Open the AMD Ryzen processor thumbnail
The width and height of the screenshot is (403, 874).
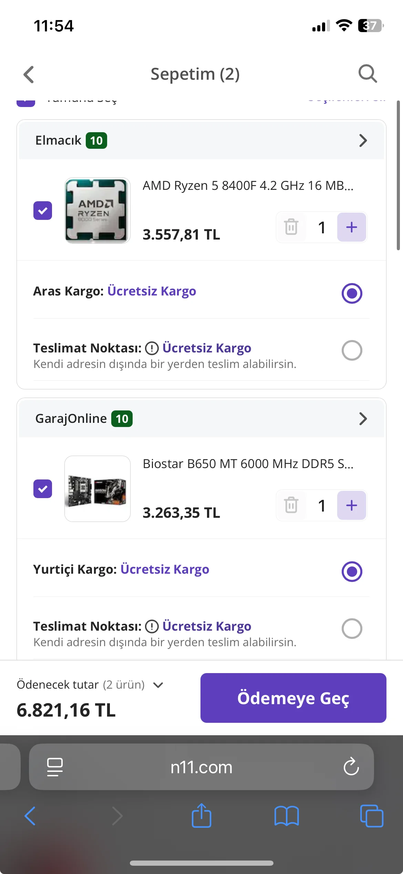coord(97,211)
